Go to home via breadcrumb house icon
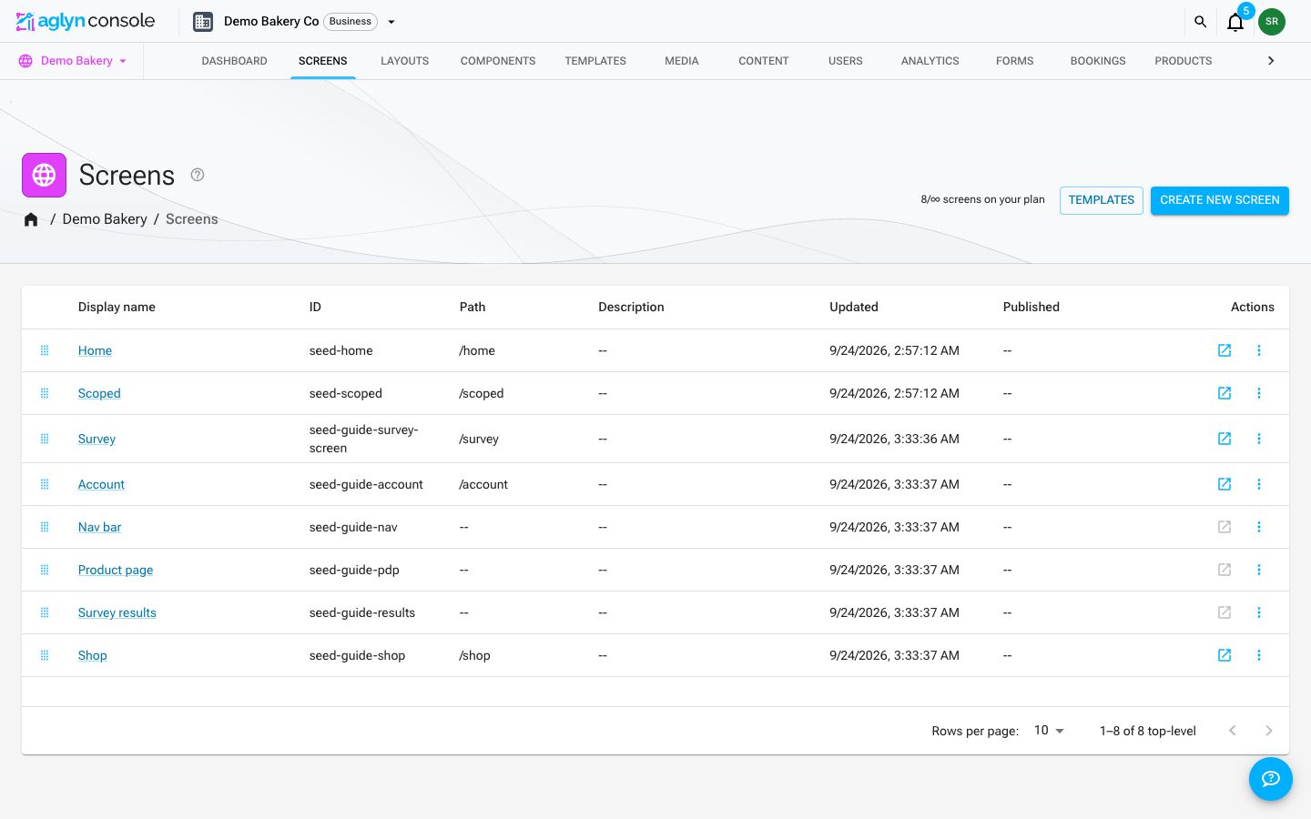1311x819 pixels. 31,219
